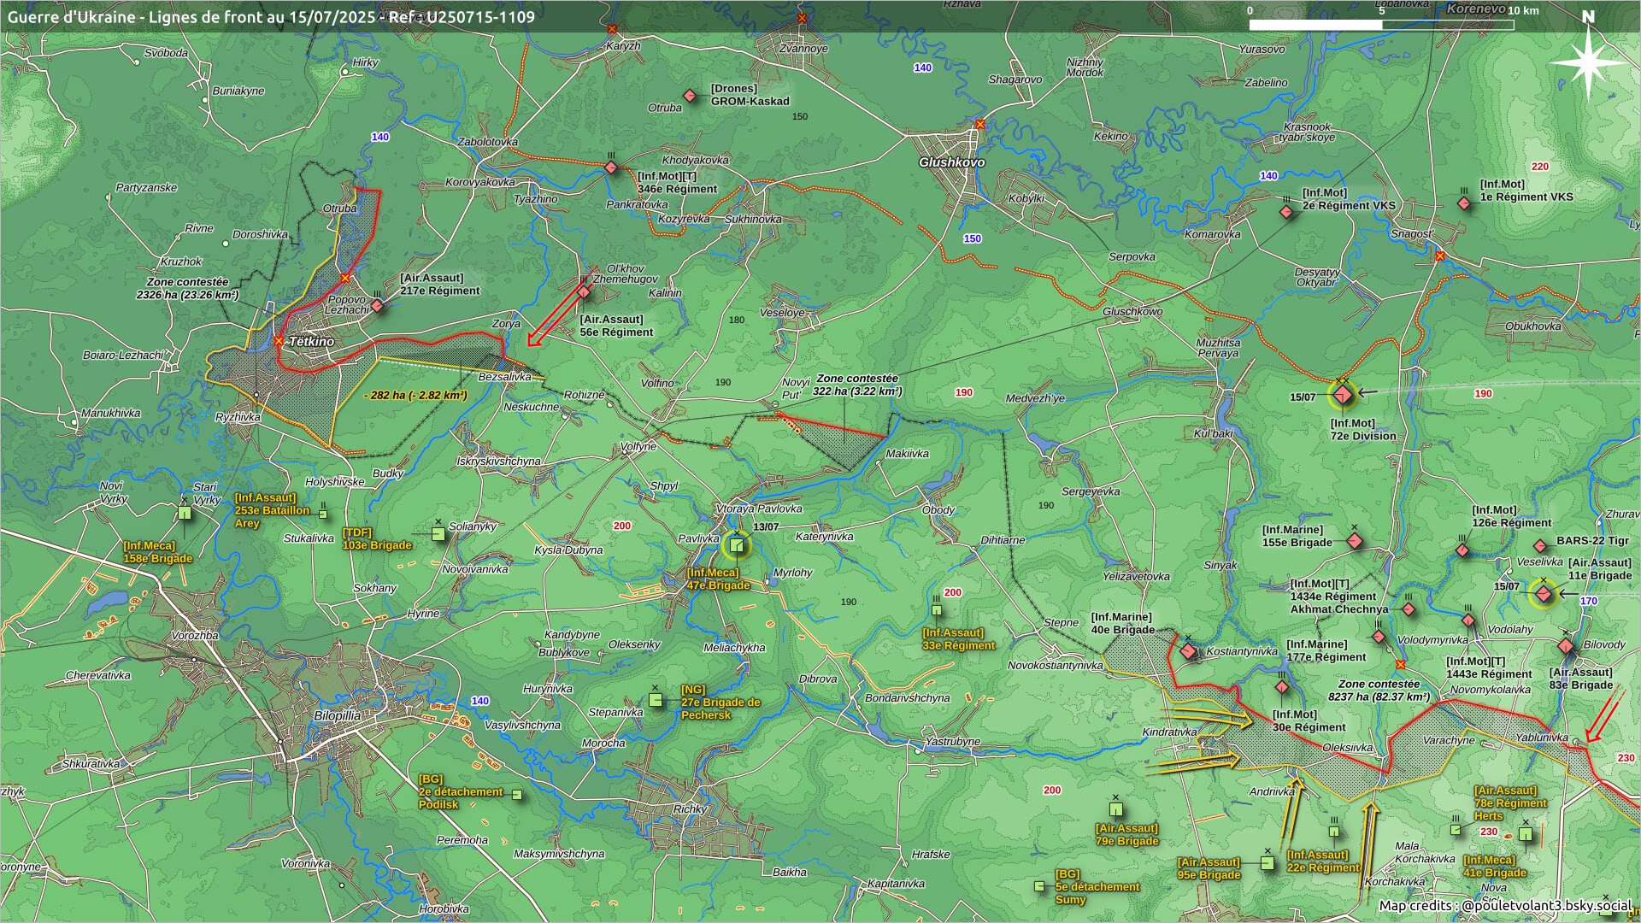Viewport: 1641px width, 923px height.
Task: Click the Snagost village label
Action: (1411, 233)
